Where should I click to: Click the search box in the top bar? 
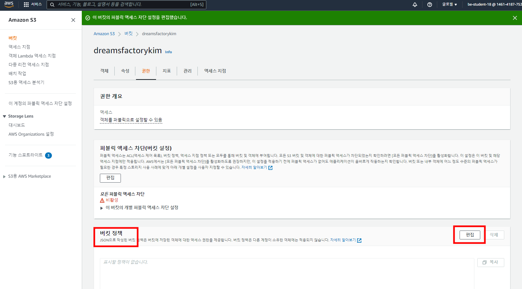click(x=126, y=5)
